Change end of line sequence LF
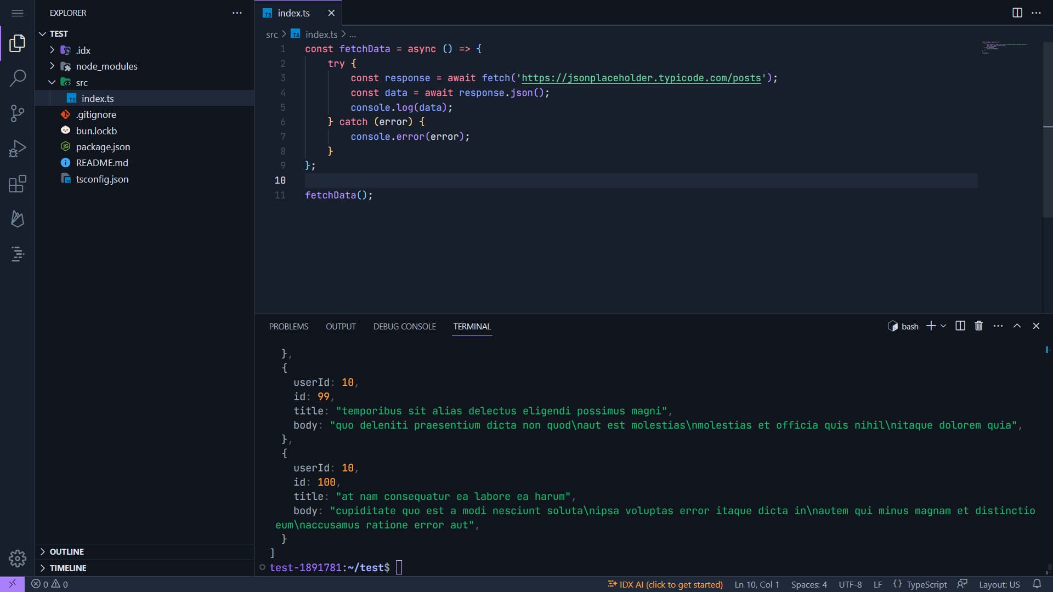This screenshot has height=592, width=1053. pyautogui.click(x=878, y=584)
